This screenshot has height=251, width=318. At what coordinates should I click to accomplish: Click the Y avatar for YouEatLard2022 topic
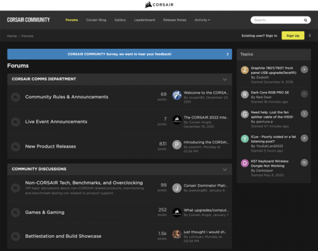pyautogui.click(x=245, y=139)
